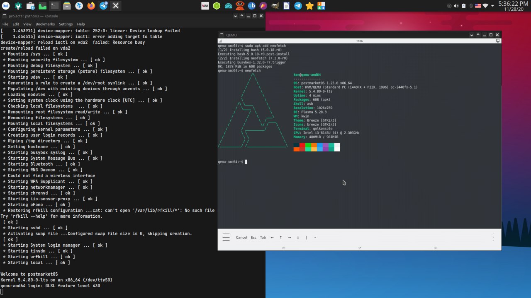
Task: Open the Thunderbird mail icon in the panel
Action: (6, 6)
